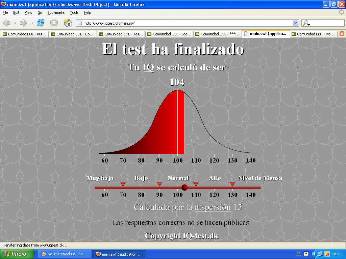This screenshot has height=259, width=346.
Task: Open the Go menu
Action: (x=40, y=12)
